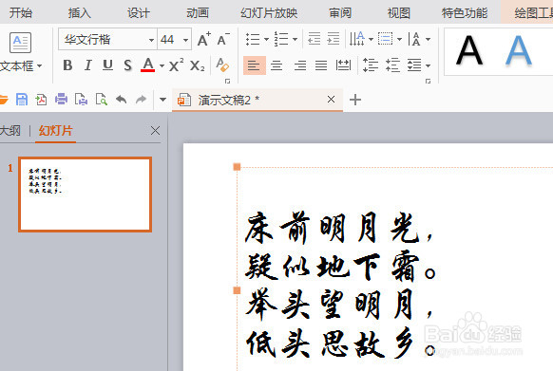Open the font dialog launcher
553x371 pixels.
pyautogui.click(x=227, y=81)
